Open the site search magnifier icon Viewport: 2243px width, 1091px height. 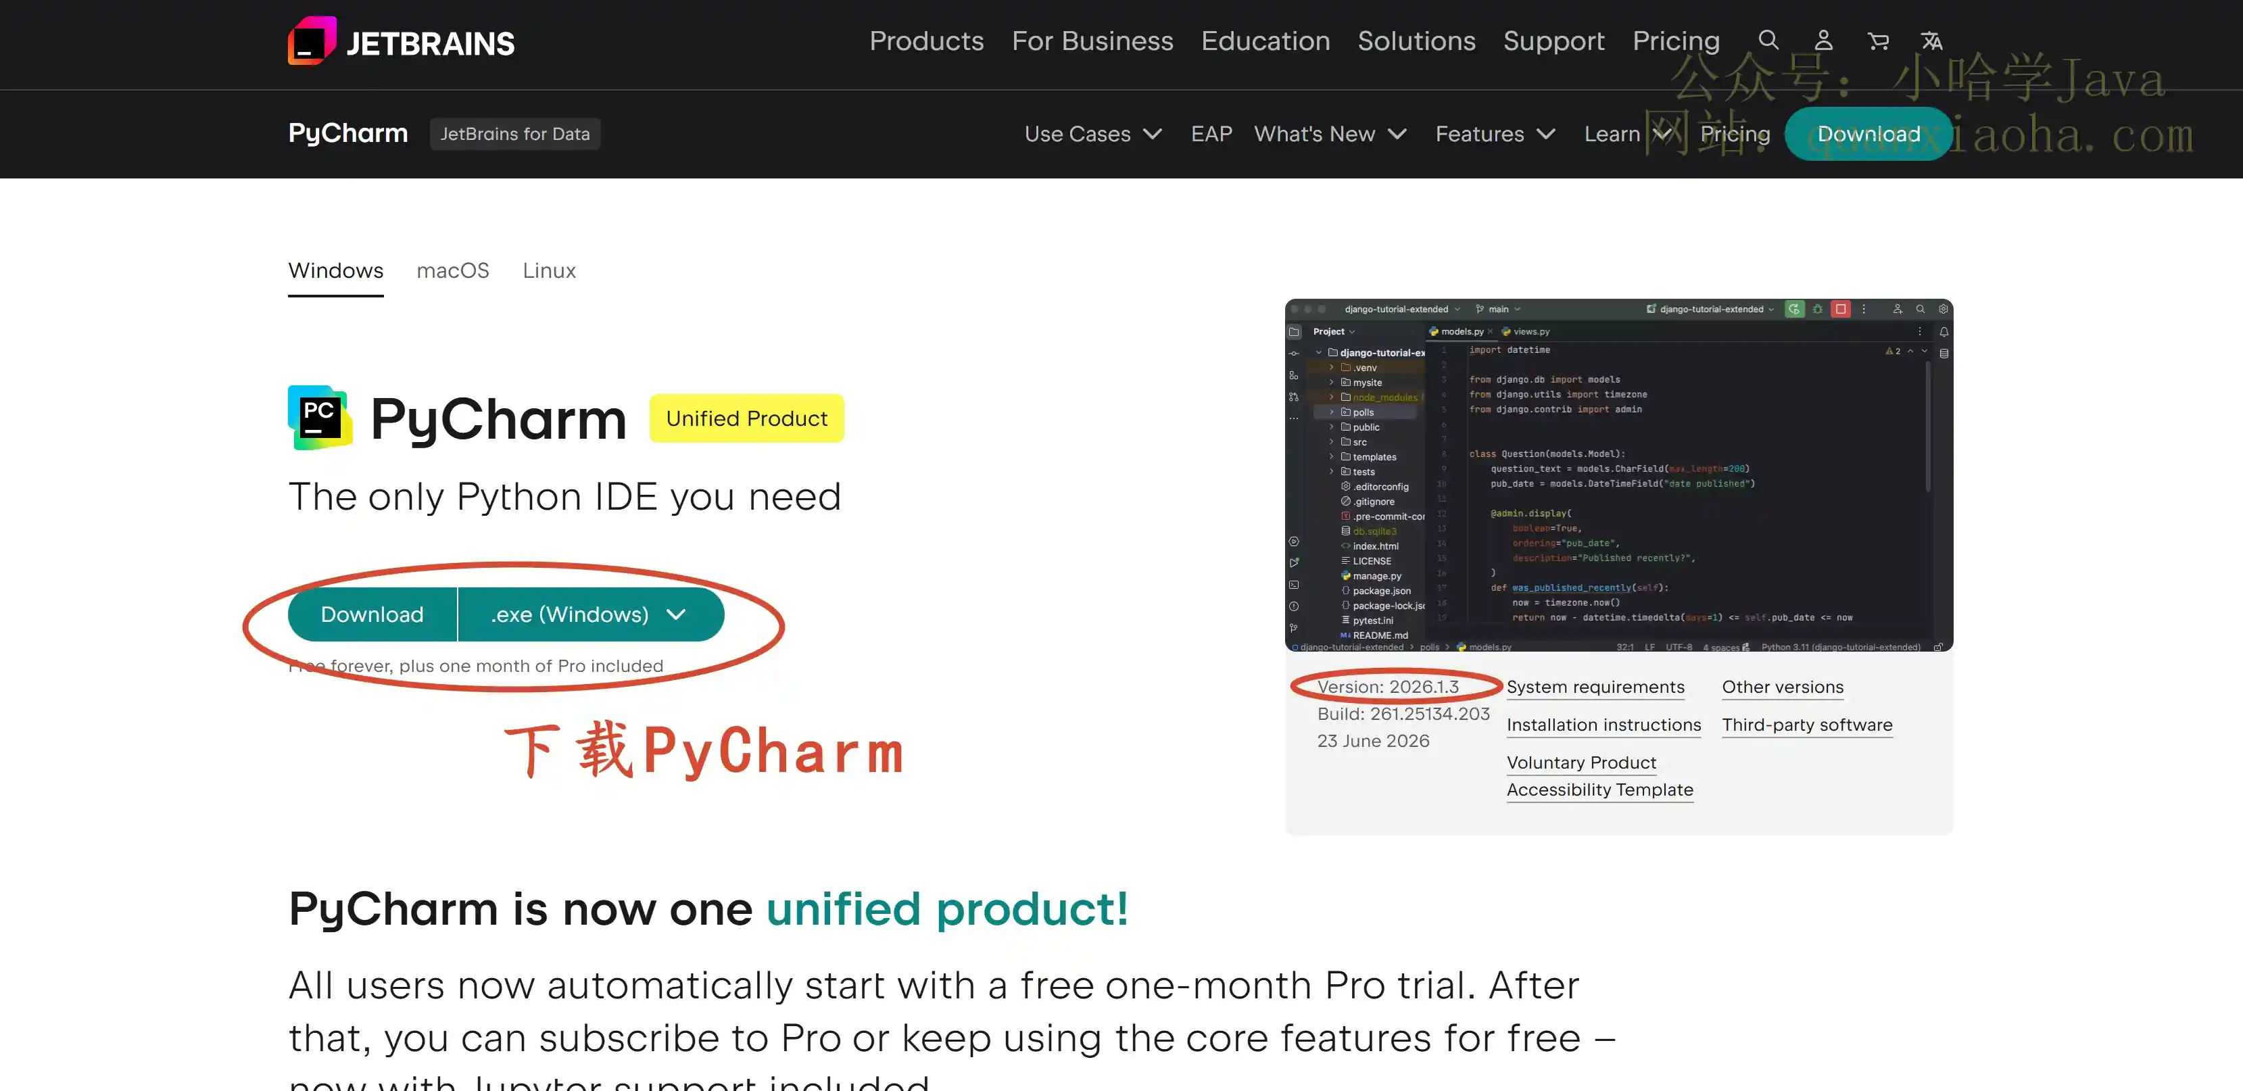pos(1768,40)
